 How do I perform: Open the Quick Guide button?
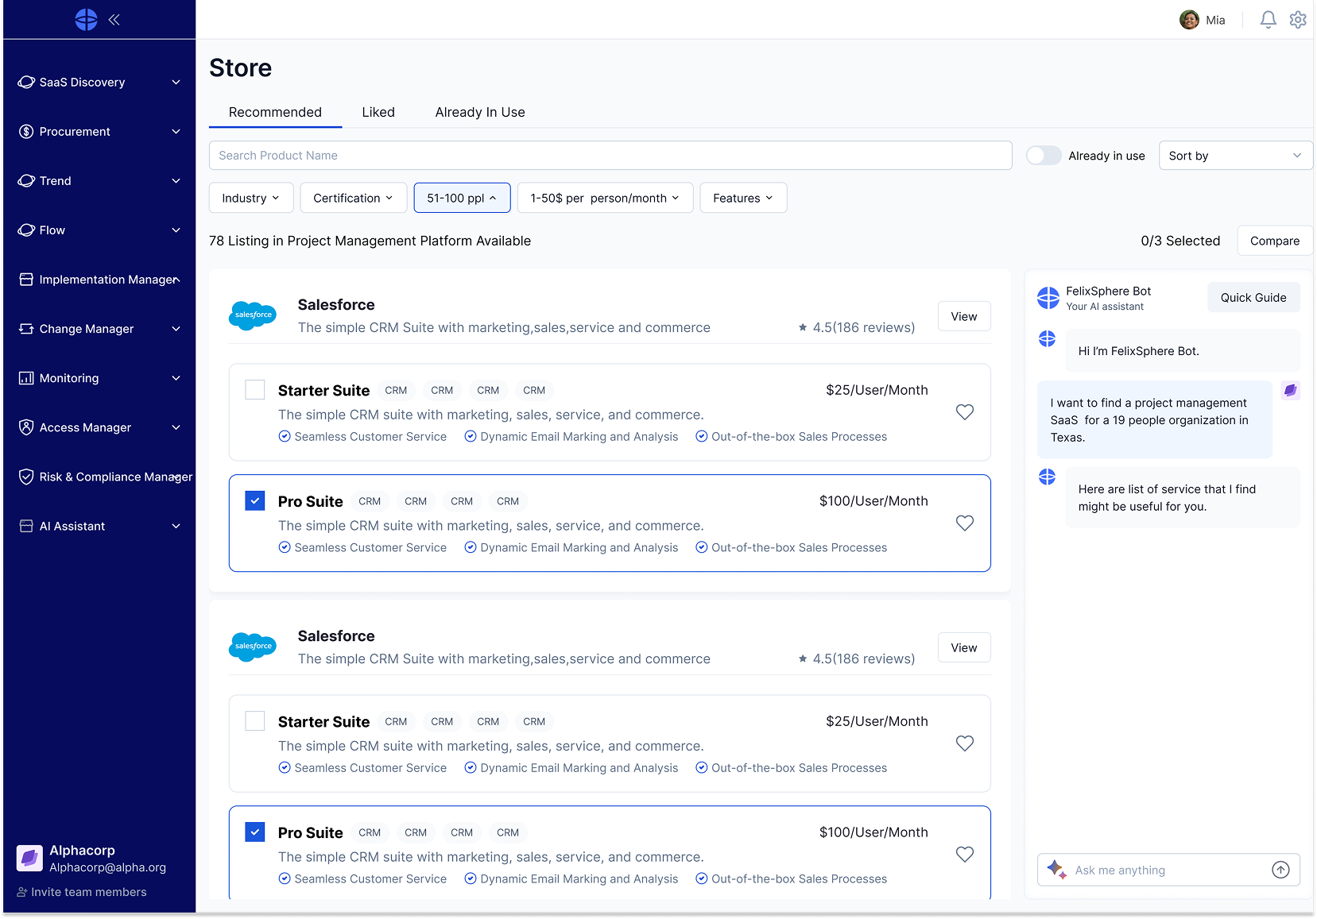1253,297
